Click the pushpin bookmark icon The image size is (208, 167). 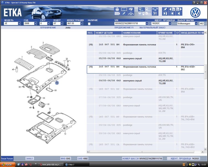pyautogui.click(x=165, y=9)
